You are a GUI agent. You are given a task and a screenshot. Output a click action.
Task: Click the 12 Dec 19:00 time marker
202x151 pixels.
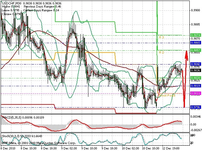171,148
